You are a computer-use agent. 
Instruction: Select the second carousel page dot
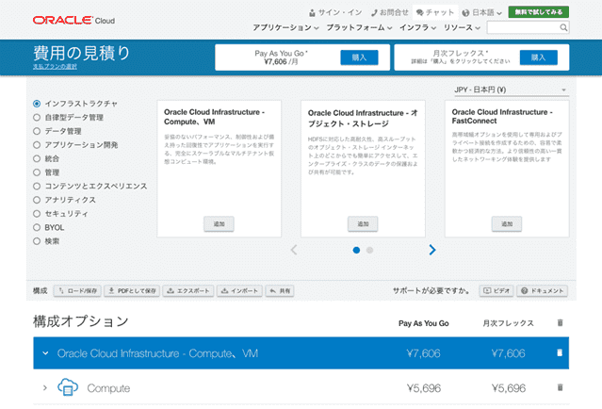(369, 251)
